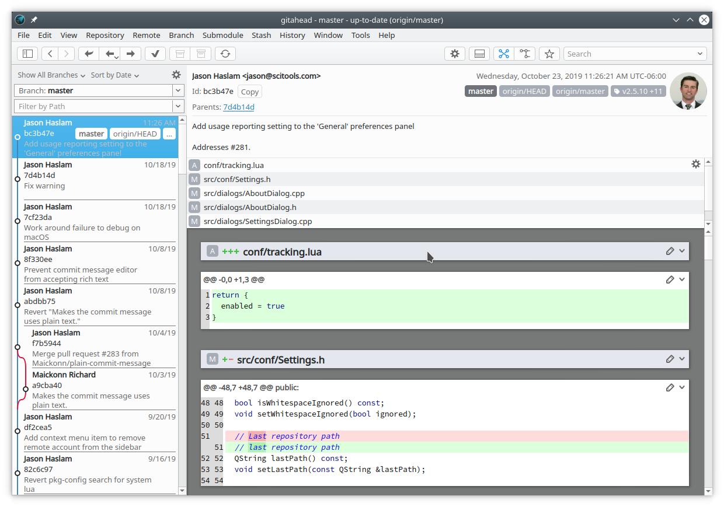724x507 pixels.
Task: Copy the commit ID bc3b47e
Action: [x=249, y=92]
